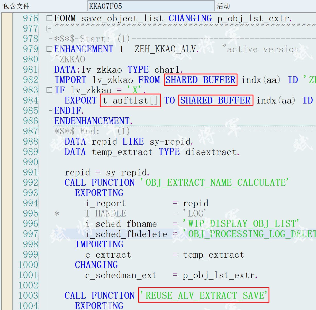This screenshot has height=310, width=316.
Task: Click the commented I_HANDLE line
Action: (130, 213)
